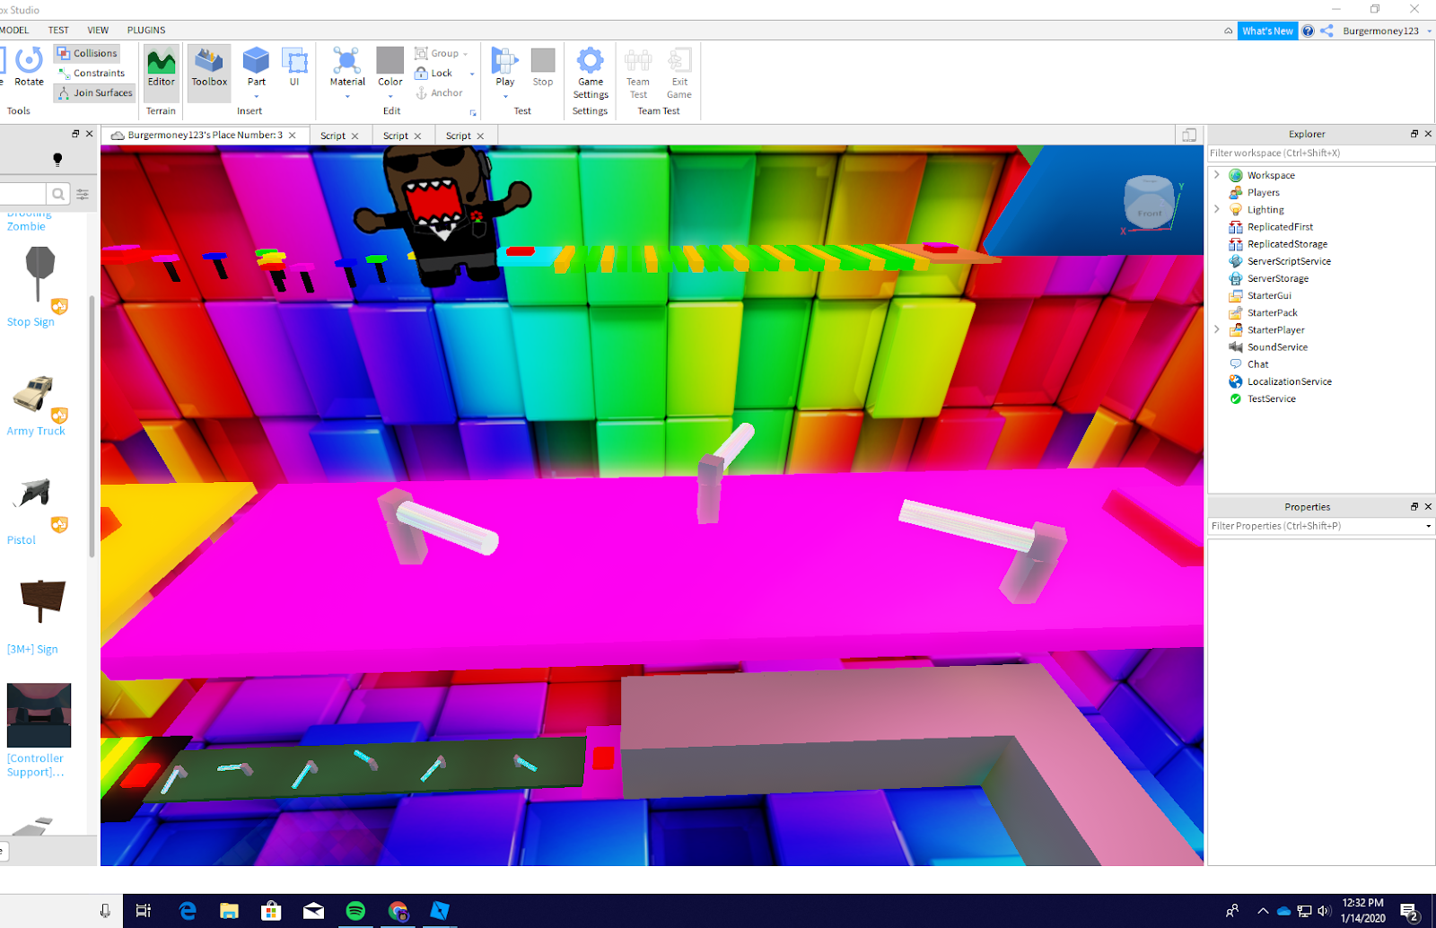Open the Play mode dropdown arrow
The height and width of the screenshot is (928, 1436).
505,96
